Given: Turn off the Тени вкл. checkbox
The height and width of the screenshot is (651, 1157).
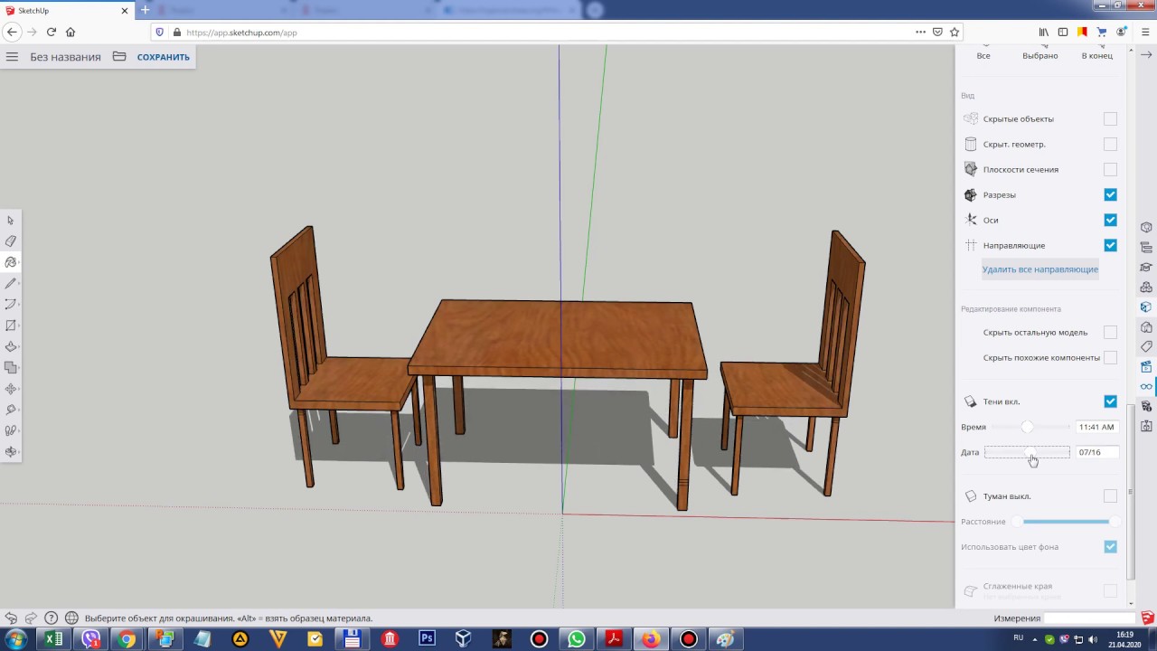Looking at the screenshot, I should coord(1110,401).
